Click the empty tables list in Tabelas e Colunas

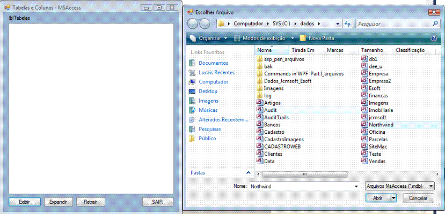[x=91, y=109]
